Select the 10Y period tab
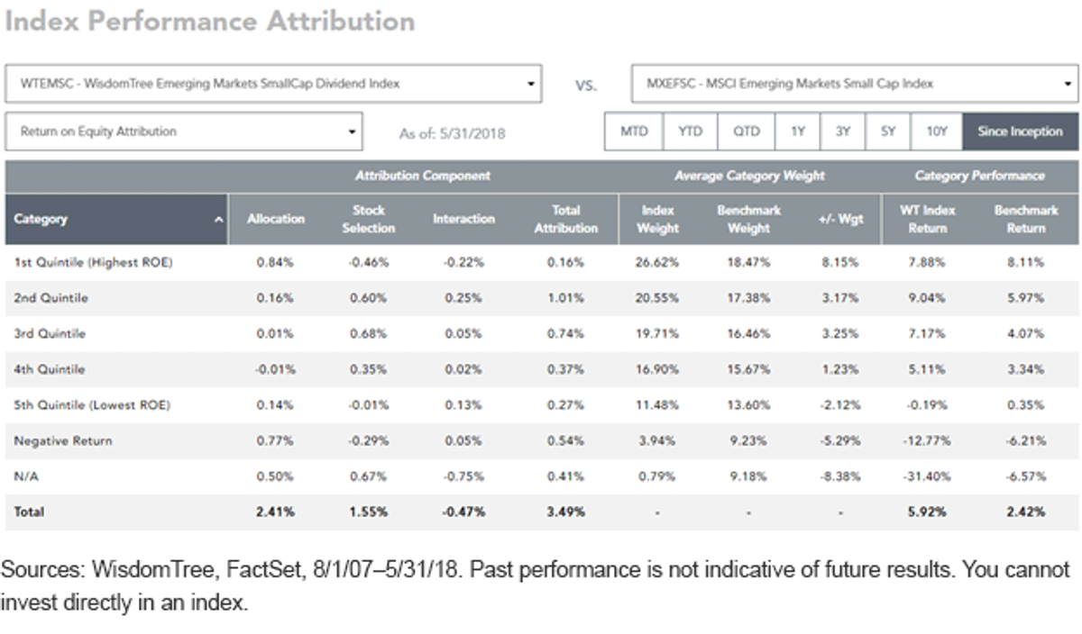The height and width of the screenshot is (634, 1082). click(x=937, y=131)
